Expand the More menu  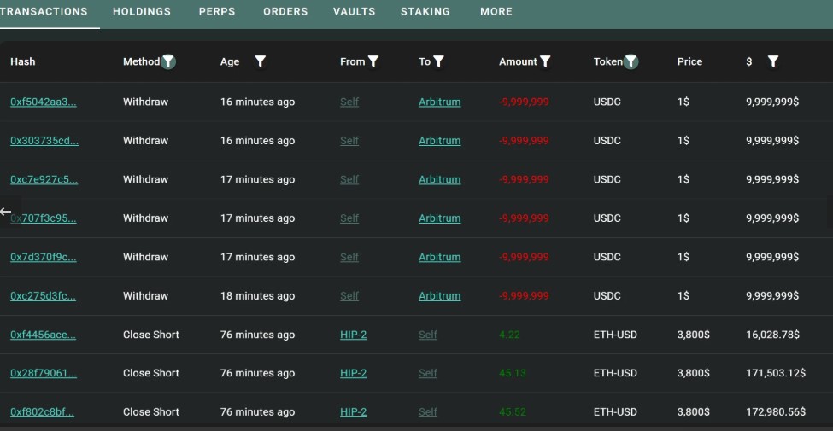point(496,12)
